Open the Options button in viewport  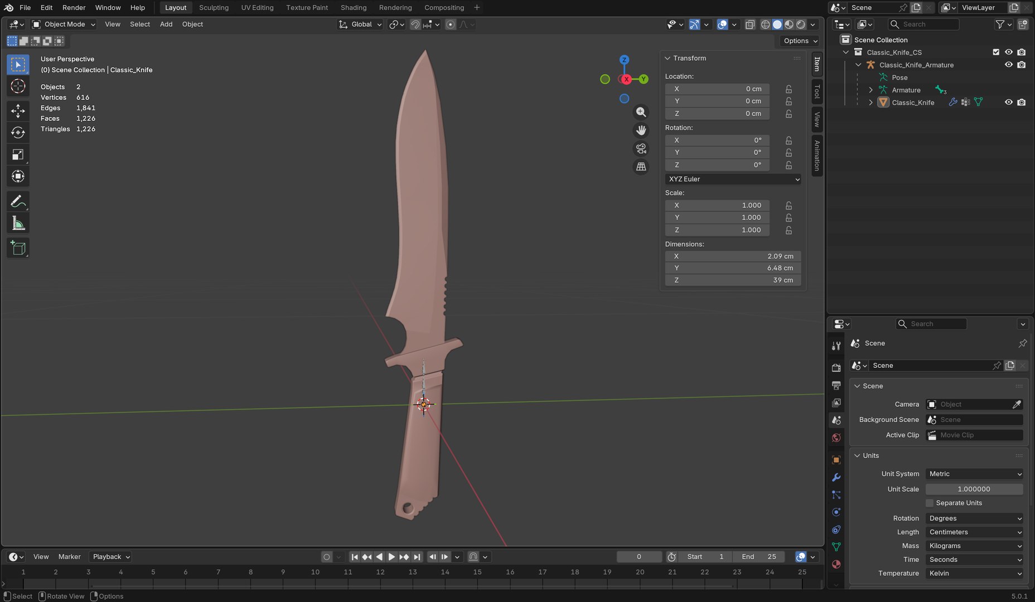click(x=800, y=41)
